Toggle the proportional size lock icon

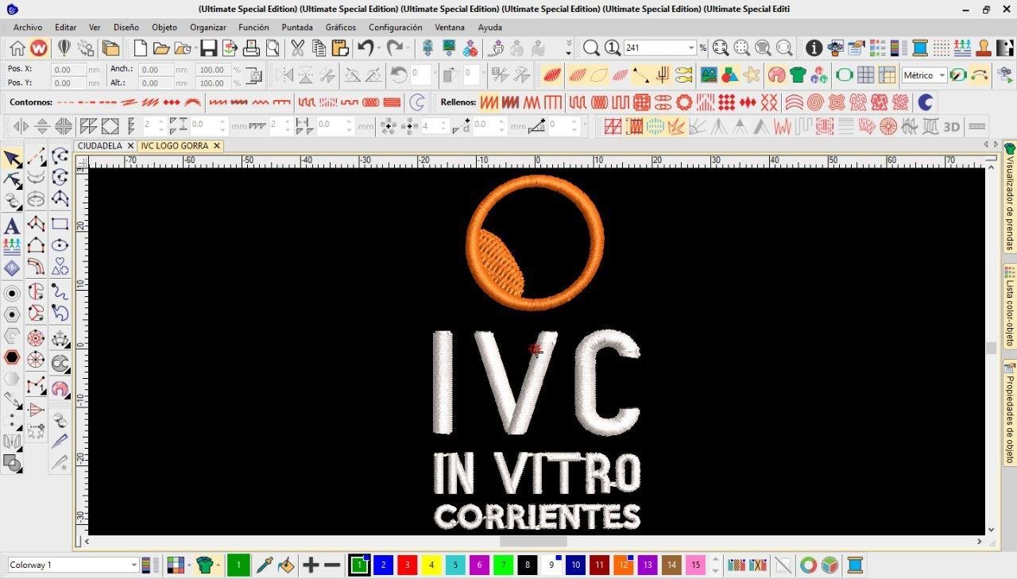coord(254,76)
